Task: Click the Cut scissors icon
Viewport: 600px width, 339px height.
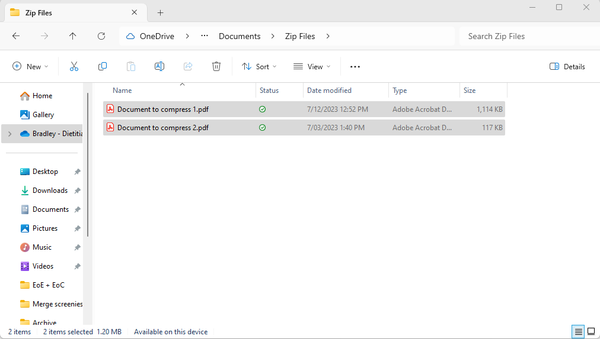Action: [74, 67]
